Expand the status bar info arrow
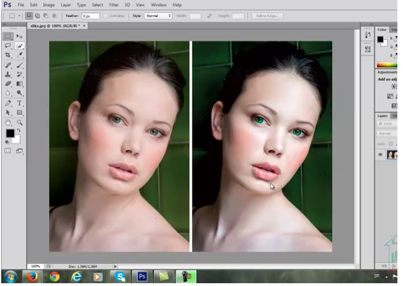Viewport: 403px width, 286px height. [x=115, y=266]
